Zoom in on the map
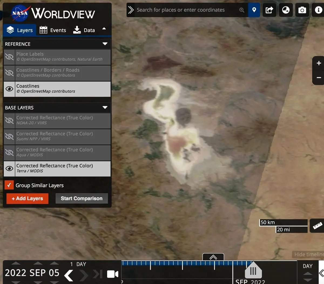Viewport: 324px width, 284px height. [319, 63]
